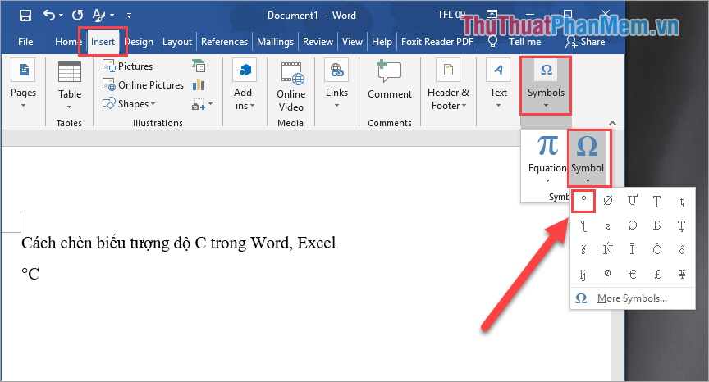
Task: Run the spelling and grammar check icon
Action: click(99, 16)
